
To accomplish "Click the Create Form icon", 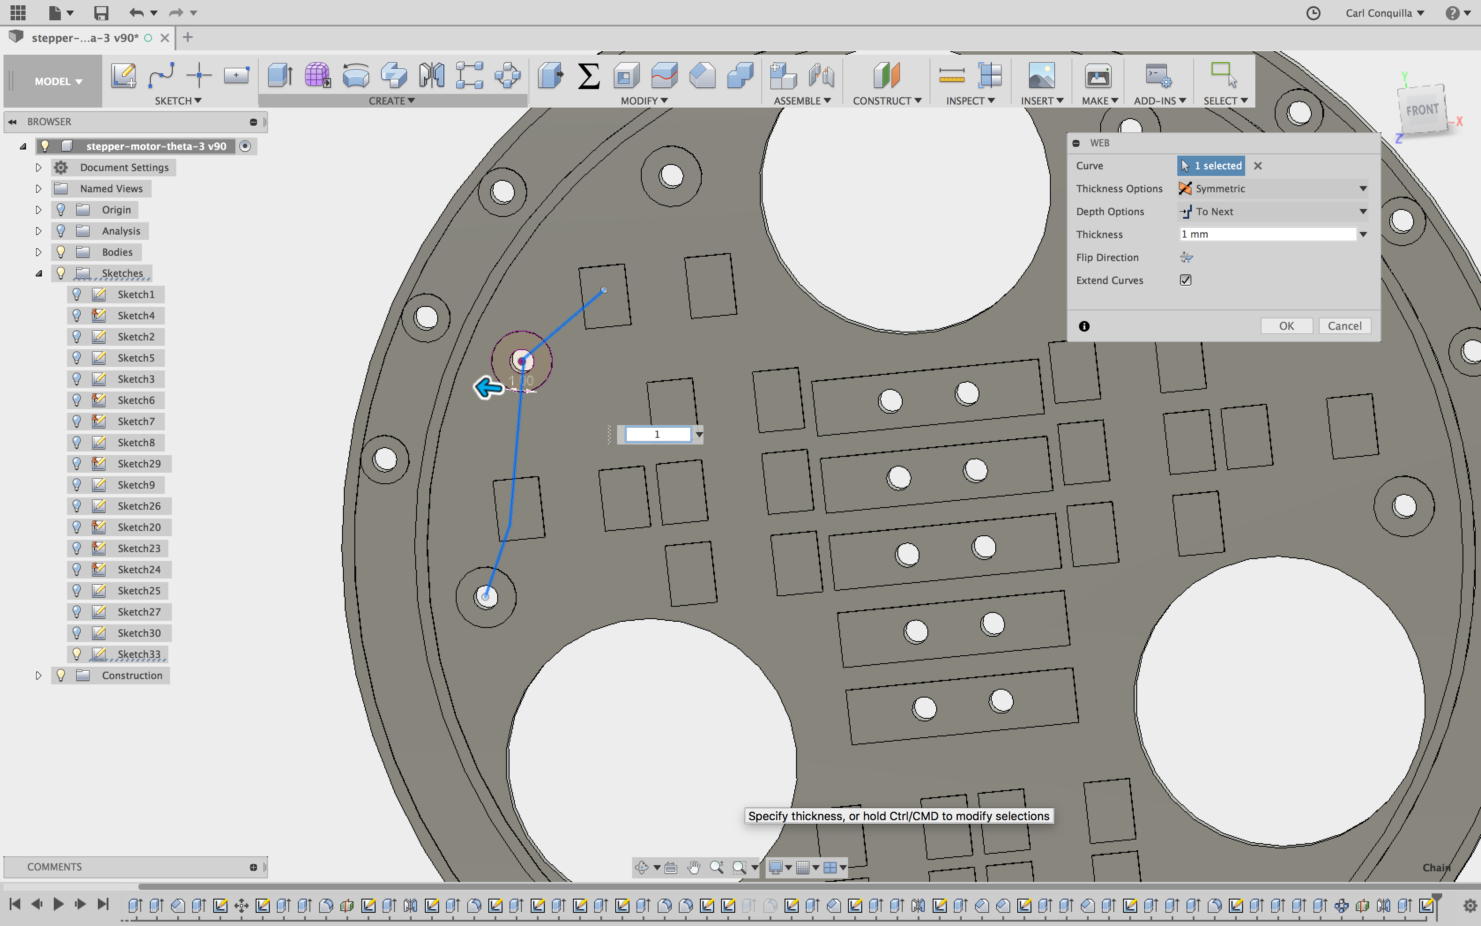I will (318, 76).
